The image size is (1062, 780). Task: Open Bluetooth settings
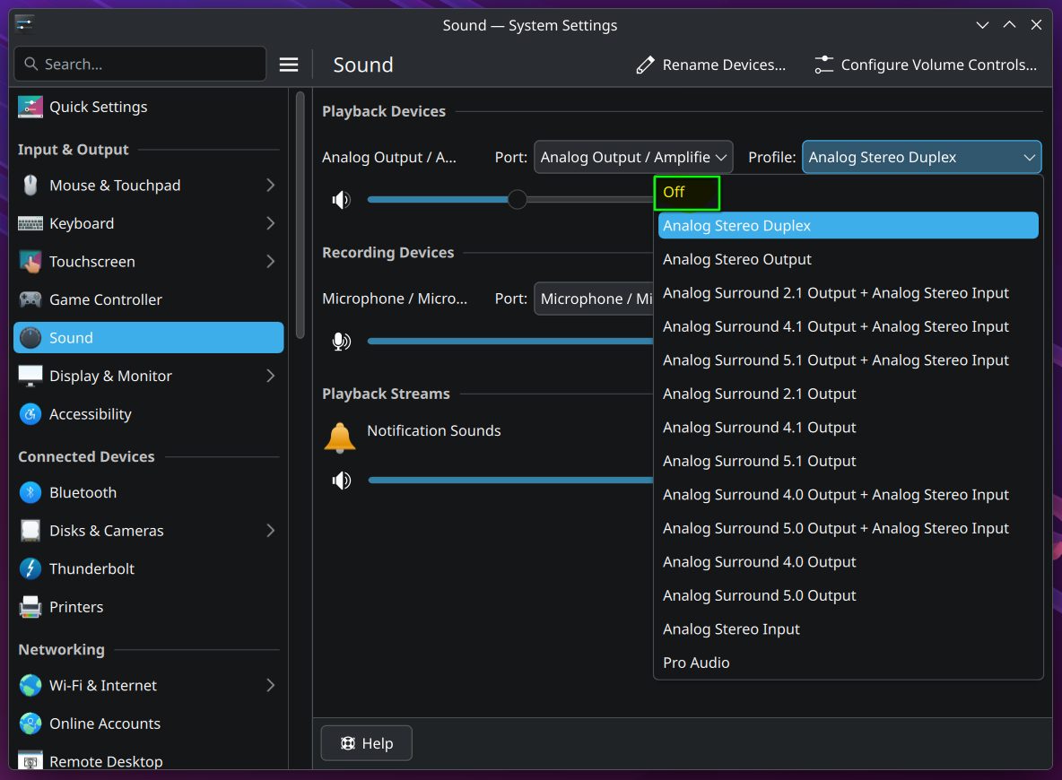[83, 492]
